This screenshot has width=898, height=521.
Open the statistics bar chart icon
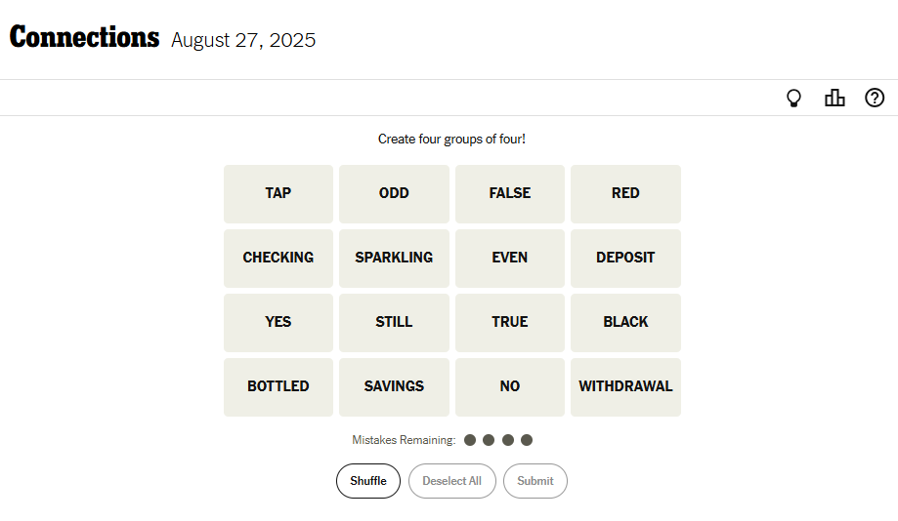(x=834, y=98)
